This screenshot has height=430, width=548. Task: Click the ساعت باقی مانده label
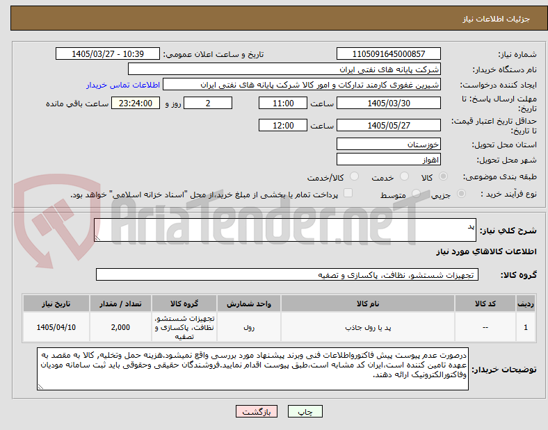[x=77, y=104]
